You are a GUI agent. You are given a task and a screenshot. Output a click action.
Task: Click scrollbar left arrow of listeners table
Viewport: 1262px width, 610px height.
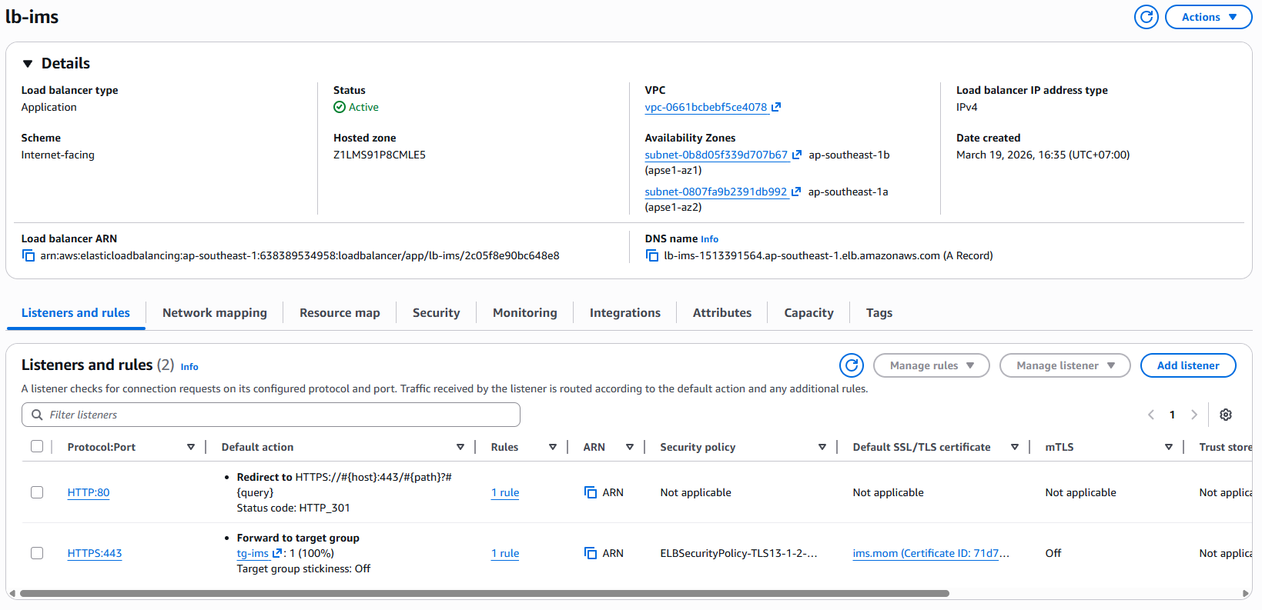pyautogui.click(x=12, y=594)
